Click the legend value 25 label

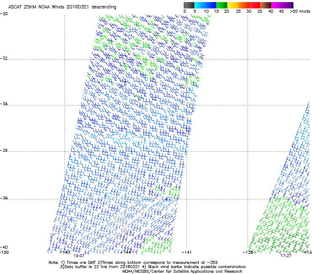238,11
